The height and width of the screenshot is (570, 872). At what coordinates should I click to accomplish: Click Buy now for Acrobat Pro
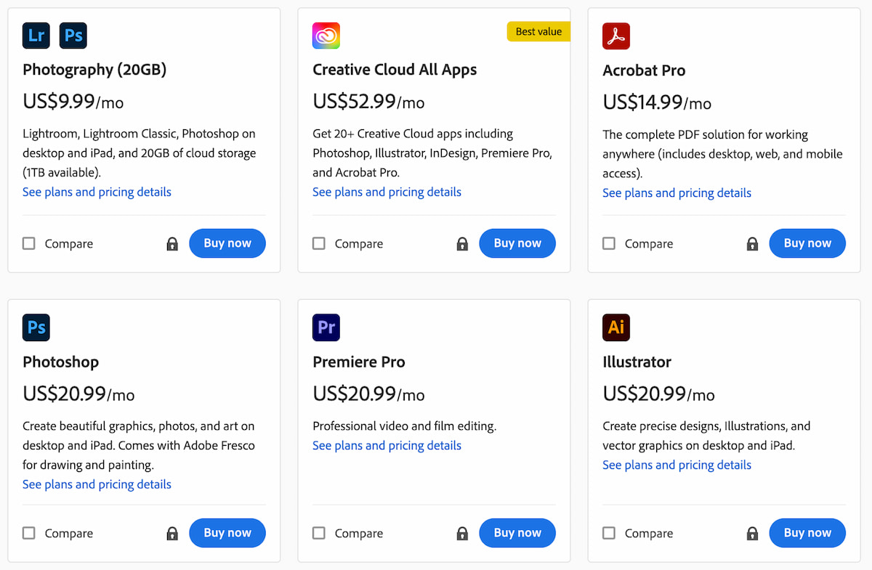(x=807, y=243)
